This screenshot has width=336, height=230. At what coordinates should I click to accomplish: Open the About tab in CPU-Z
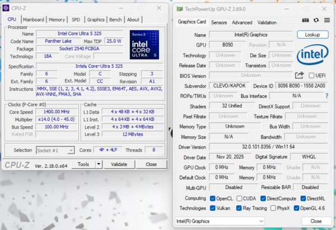point(133,20)
